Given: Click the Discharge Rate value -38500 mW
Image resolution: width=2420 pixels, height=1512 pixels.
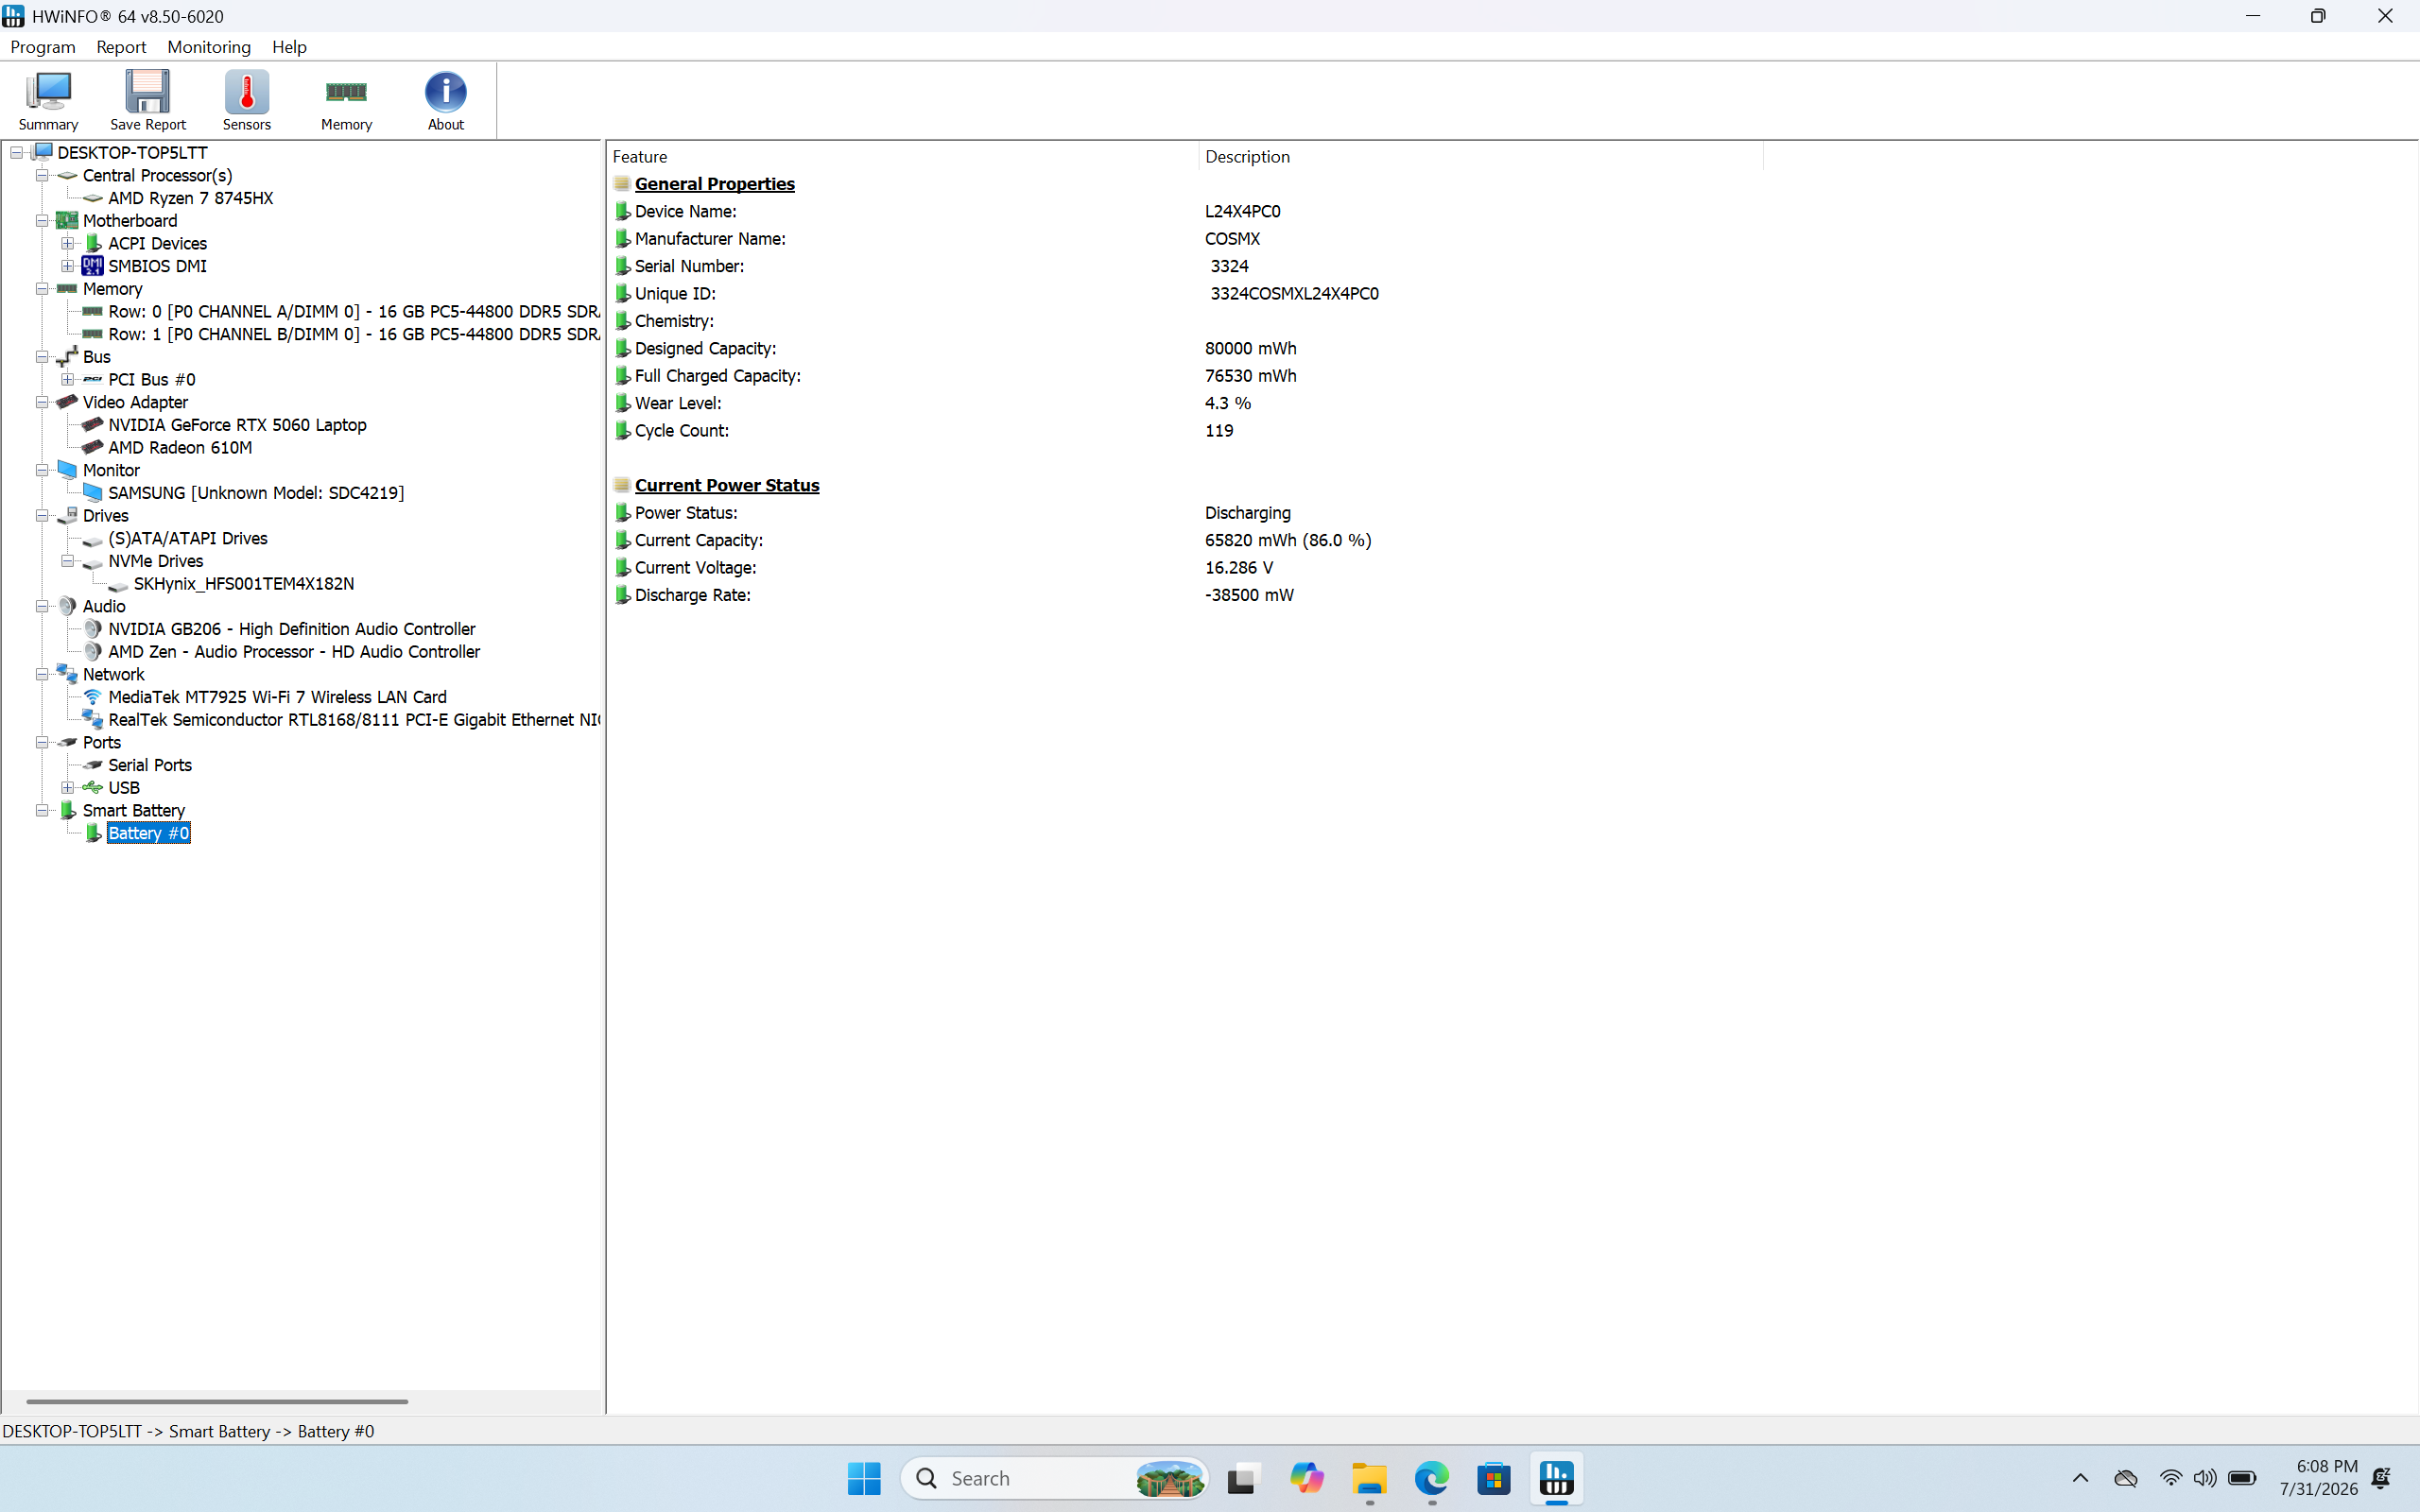Looking at the screenshot, I should coord(1249,595).
